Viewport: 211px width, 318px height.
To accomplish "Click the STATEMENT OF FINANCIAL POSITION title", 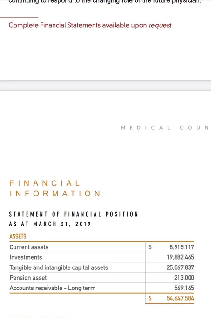I will pos(74,214).
